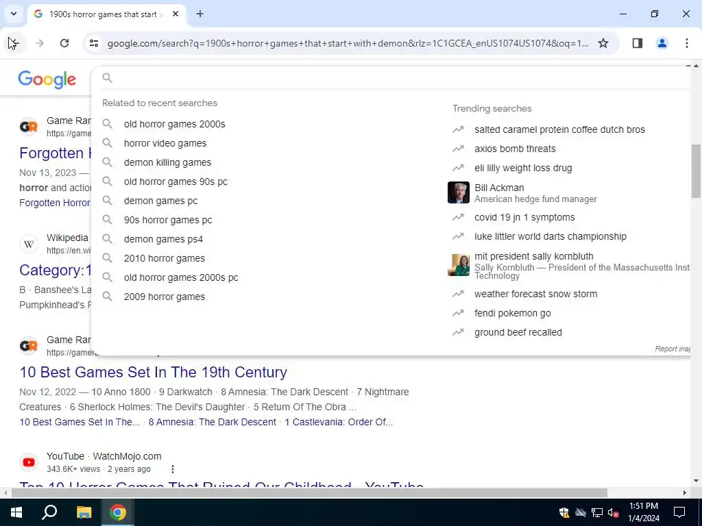
Task: Click the Google logo
Action: 47,79
